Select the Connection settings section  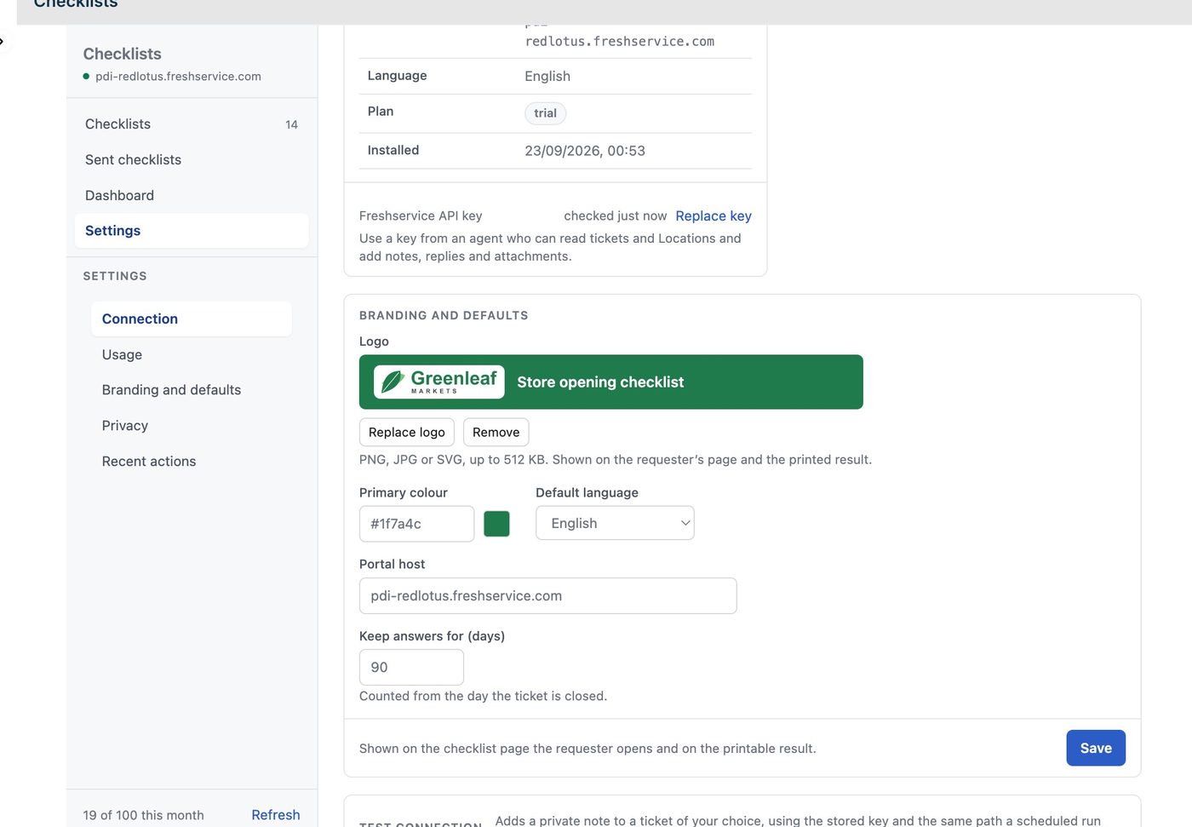click(x=192, y=319)
